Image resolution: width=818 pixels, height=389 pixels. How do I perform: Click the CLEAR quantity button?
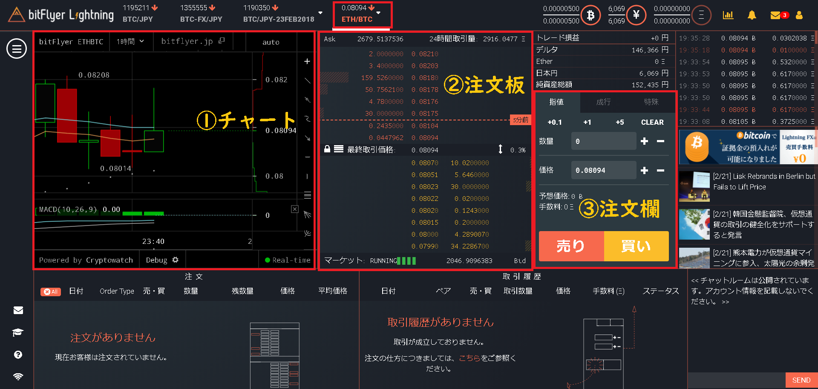[652, 122]
